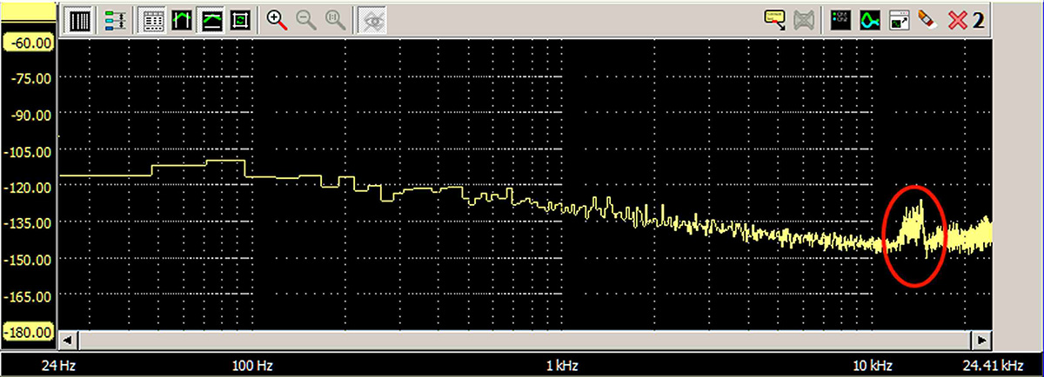Click the 10 kHz frequency label
This screenshot has width=1044, height=377.
(x=873, y=365)
